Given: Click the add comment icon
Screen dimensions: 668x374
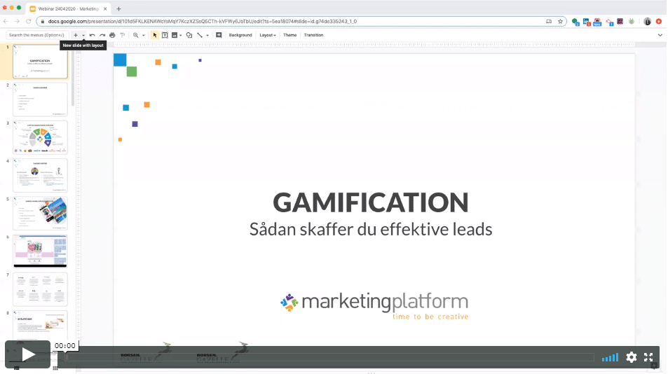Looking at the screenshot, I should (219, 35).
